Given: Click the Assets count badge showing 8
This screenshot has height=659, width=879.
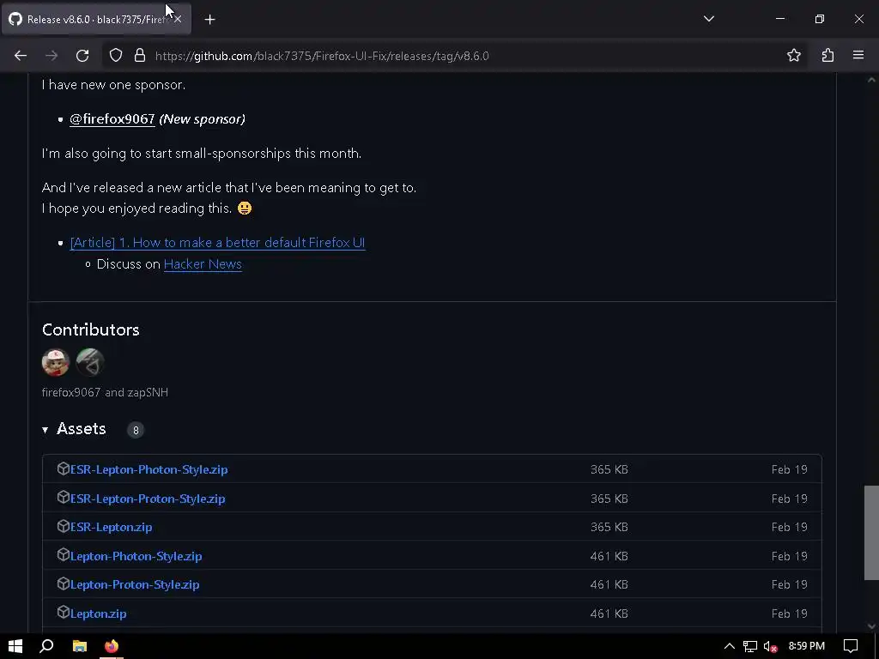Looking at the screenshot, I should (135, 431).
